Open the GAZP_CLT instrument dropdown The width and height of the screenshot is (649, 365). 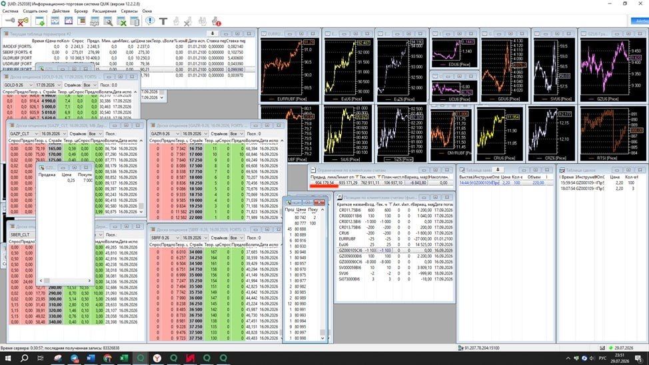tap(23, 134)
